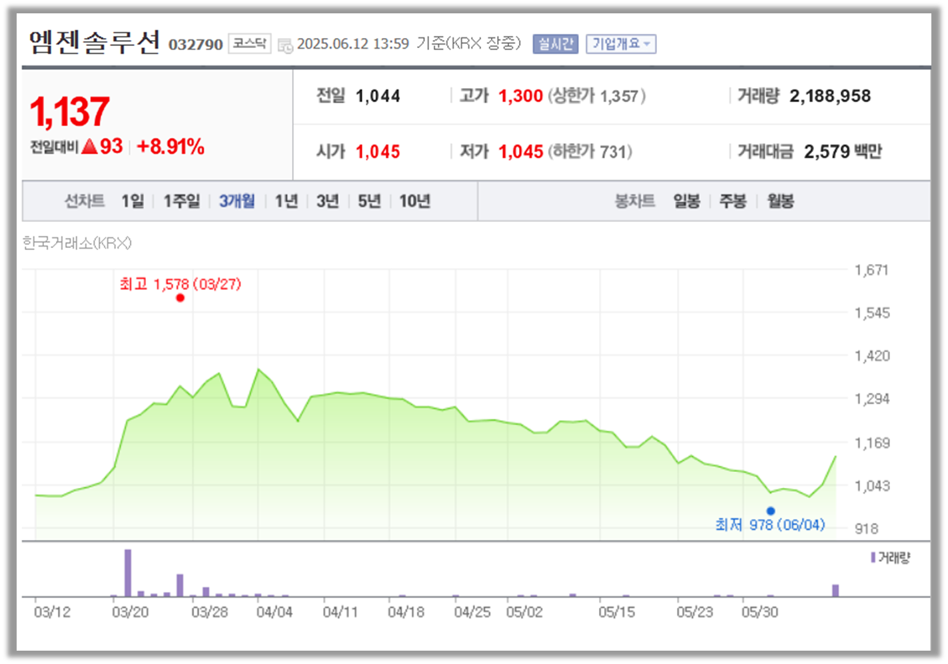Click the 실시간 real-time badge
The image size is (948, 664).
point(556,44)
